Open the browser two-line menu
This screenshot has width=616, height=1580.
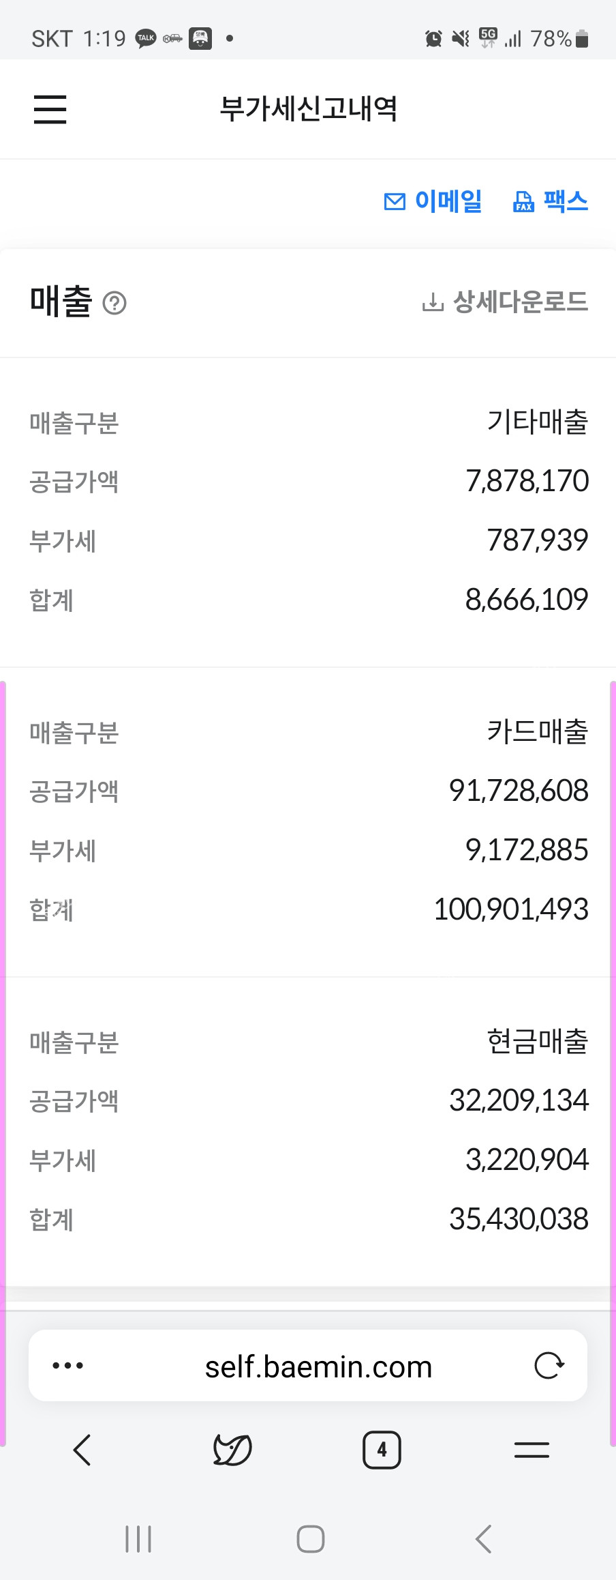[532, 1450]
